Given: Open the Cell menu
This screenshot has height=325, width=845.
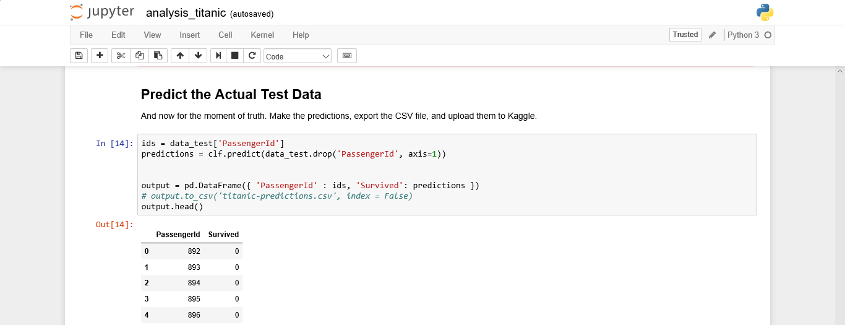Looking at the screenshot, I should 225,35.
